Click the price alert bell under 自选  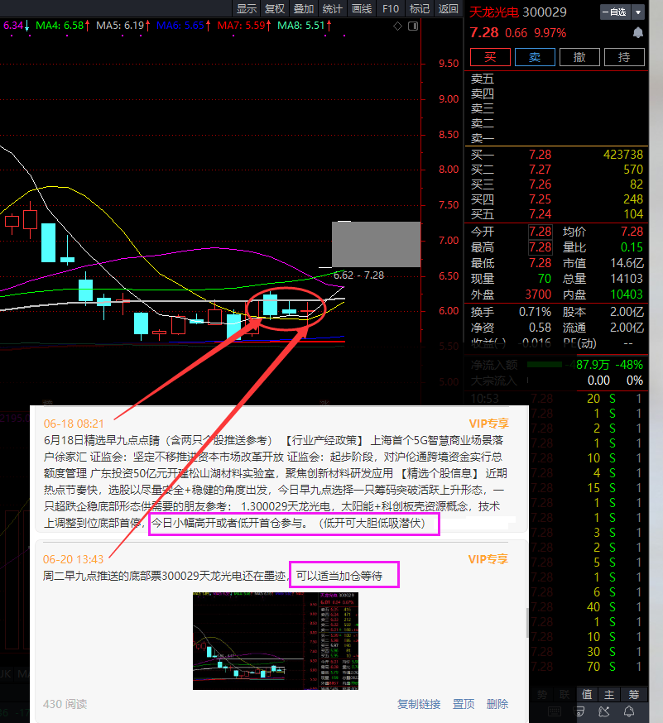[637, 33]
